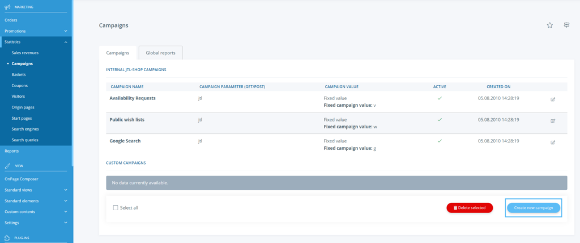Screen dimensions: 580x243
Task: Click the Campaigns page heading
Action: click(113, 25)
